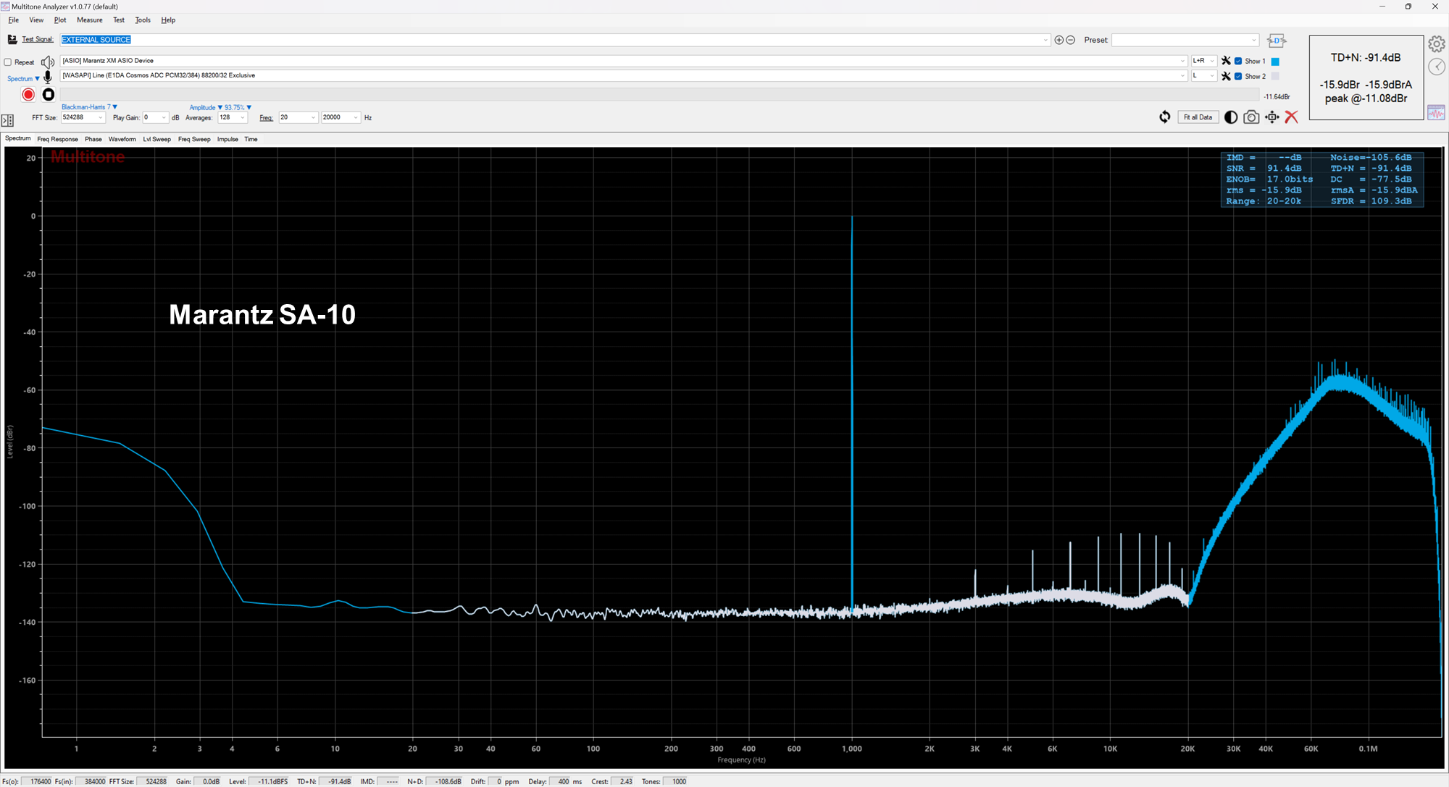Switch to the Freq Sweep tab
Screen dimensions: 1449x787
coord(194,139)
